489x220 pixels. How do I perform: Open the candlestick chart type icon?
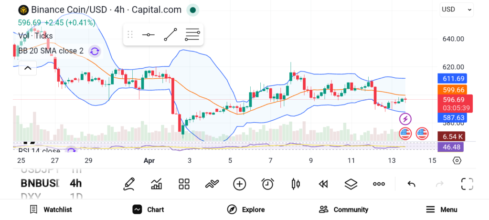pyautogui.click(x=296, y=184)
